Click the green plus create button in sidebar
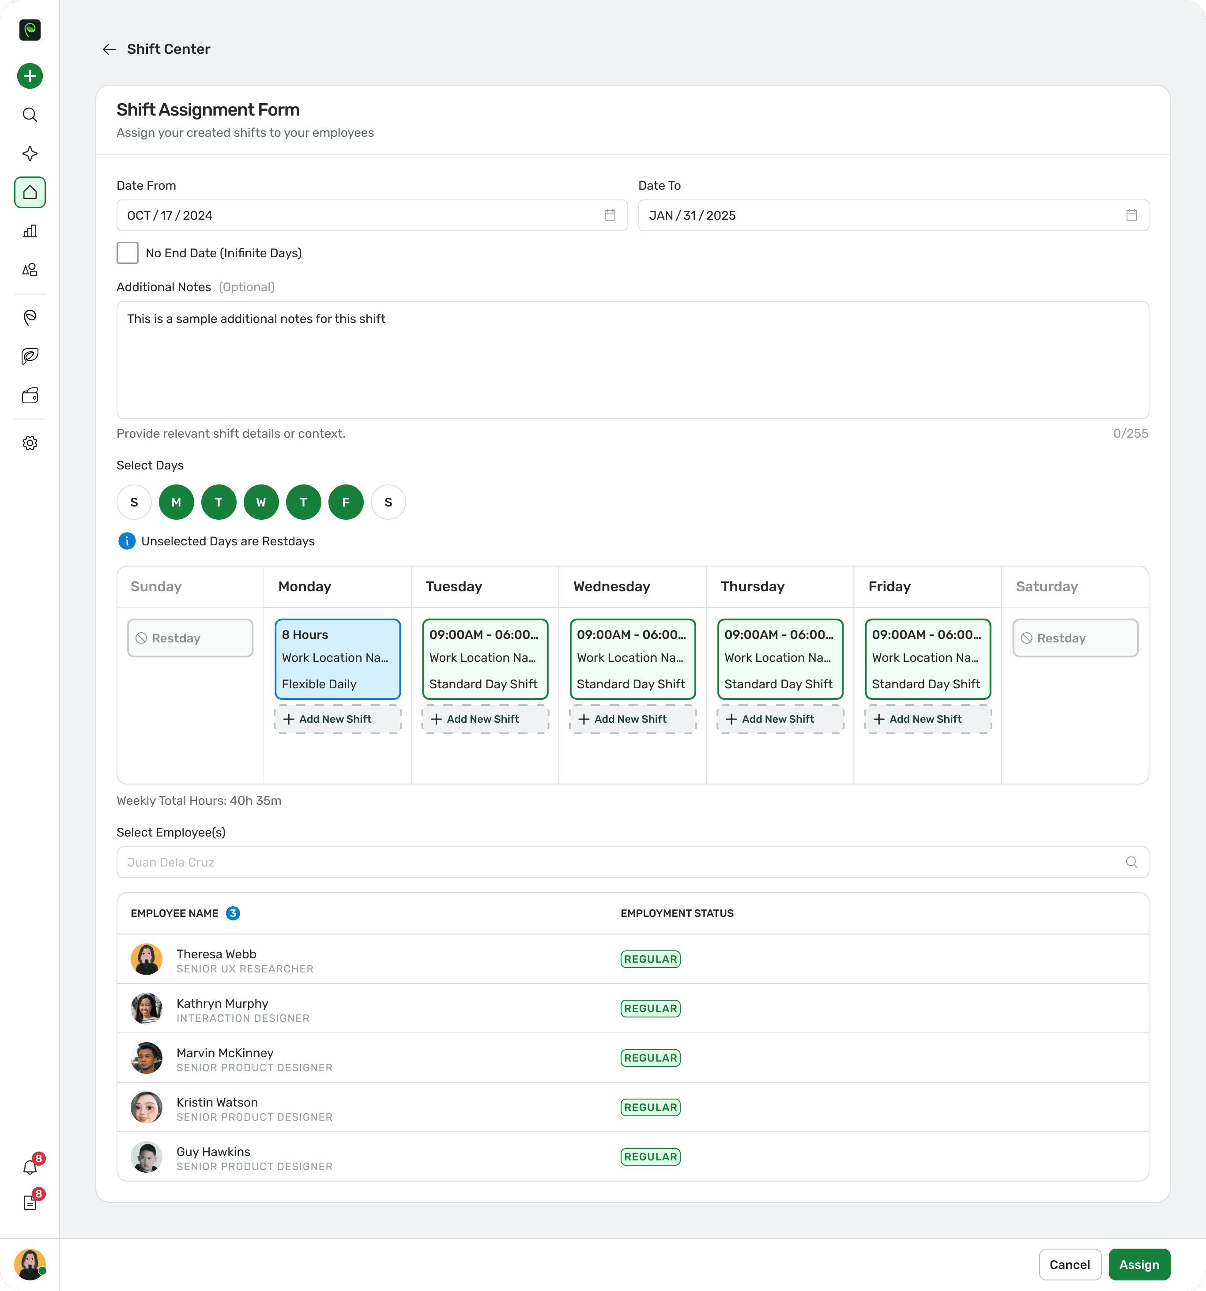1206x1291 pixels. tap(30, 76)
